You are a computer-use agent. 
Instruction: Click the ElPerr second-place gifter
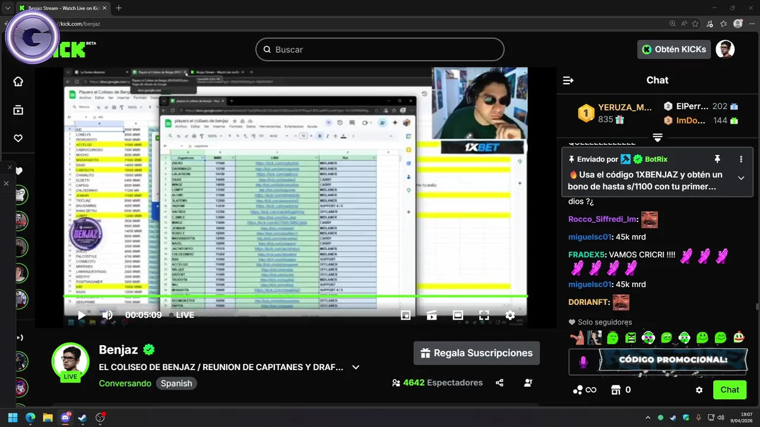point(701,106)
